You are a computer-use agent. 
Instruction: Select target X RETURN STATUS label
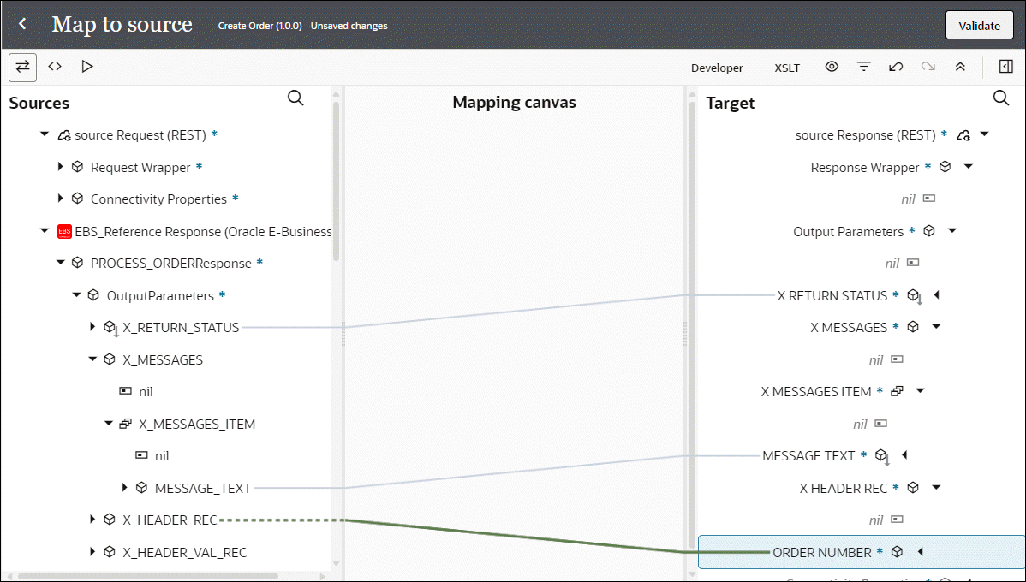[832, 295]
